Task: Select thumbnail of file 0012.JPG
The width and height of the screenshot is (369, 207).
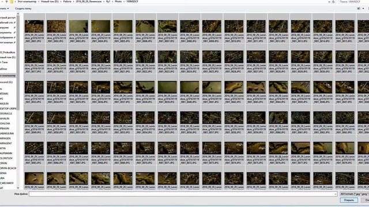Action: click(278, 26)
